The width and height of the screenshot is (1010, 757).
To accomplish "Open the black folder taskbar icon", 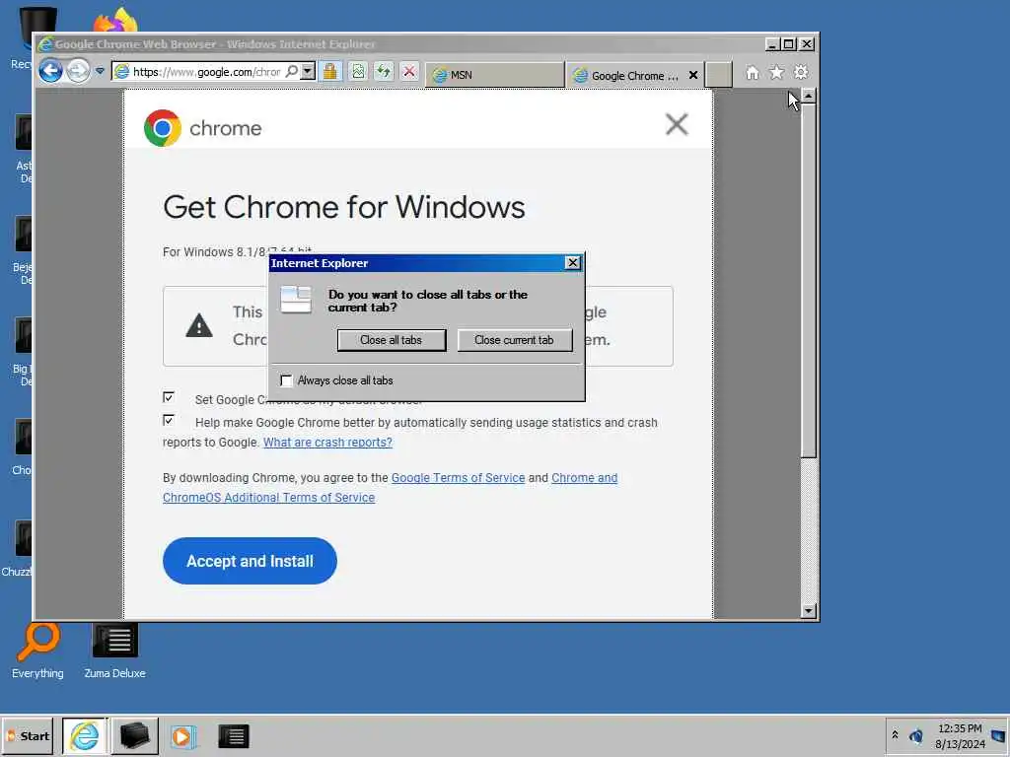I will (134, 735).
